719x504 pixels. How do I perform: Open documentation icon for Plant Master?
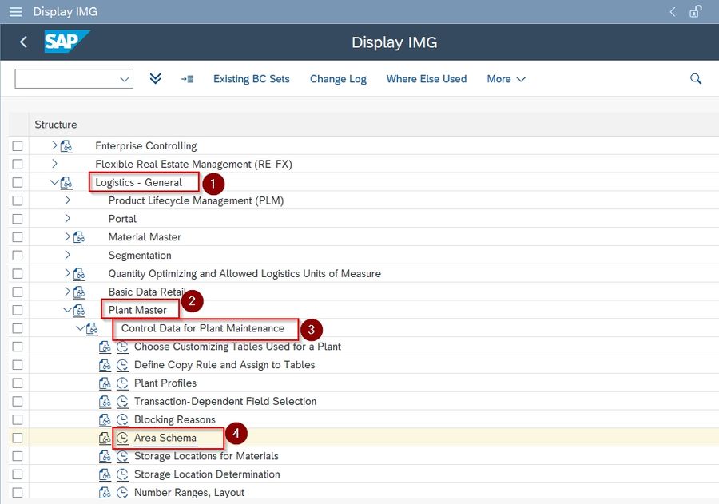coord(79,311)
